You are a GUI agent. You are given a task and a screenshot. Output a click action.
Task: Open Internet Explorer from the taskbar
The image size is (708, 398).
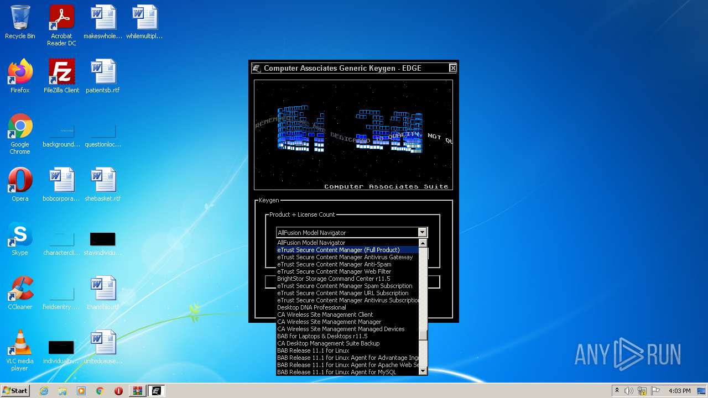tap(44, 391)
